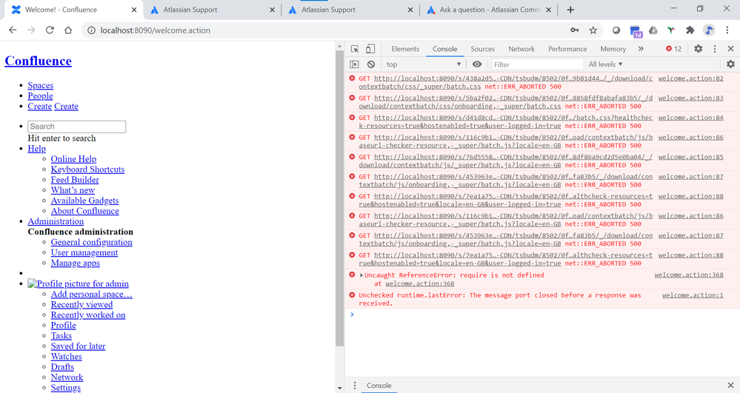Open a new browser tab
The image size is (740, 393).
(570, 10)
